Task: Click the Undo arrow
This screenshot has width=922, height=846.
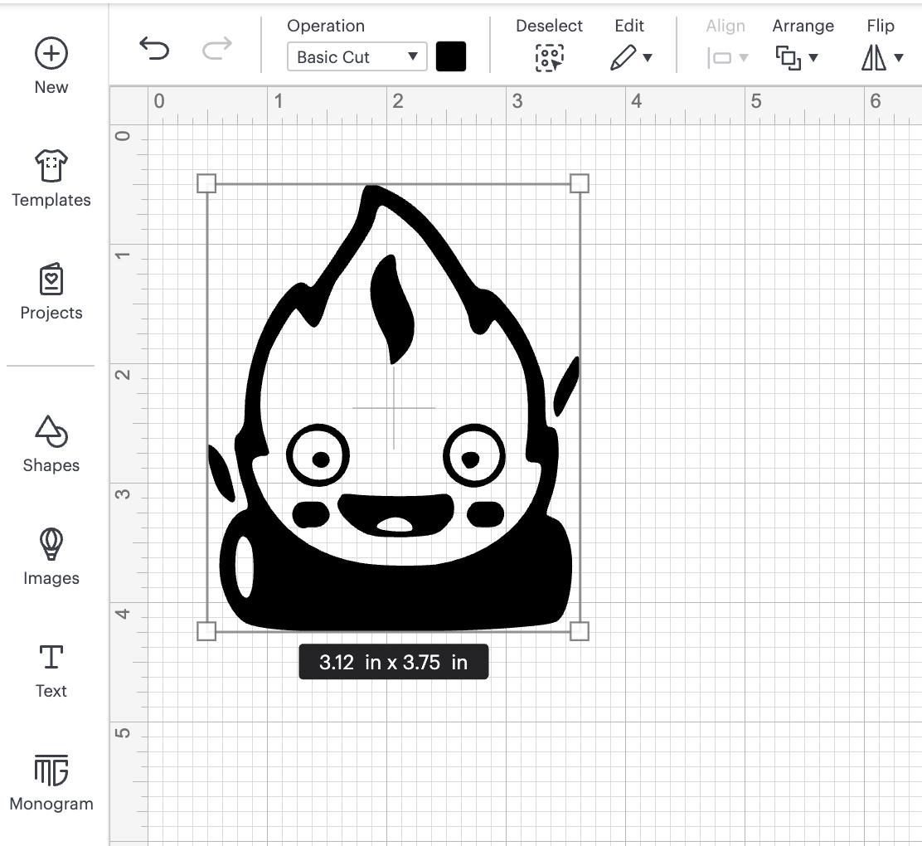Action: pyautogui.click(x=153, y=50)
